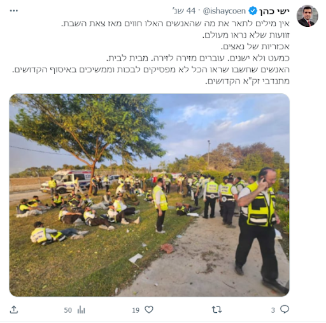The height and width of the screenshot is (323, 326).
Task: Click the 44 שנ' timestamp
Action: coord(184,11)
